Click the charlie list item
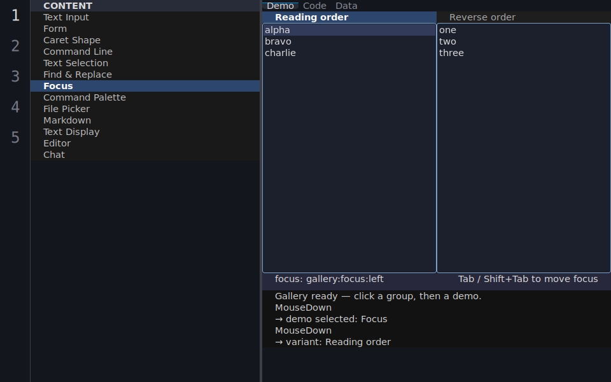611x382 pixels. [349, 53]
